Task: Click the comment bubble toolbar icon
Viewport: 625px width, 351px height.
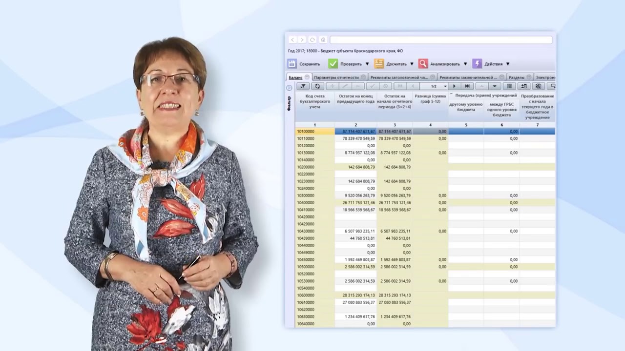Action: [x=552, y=86]
